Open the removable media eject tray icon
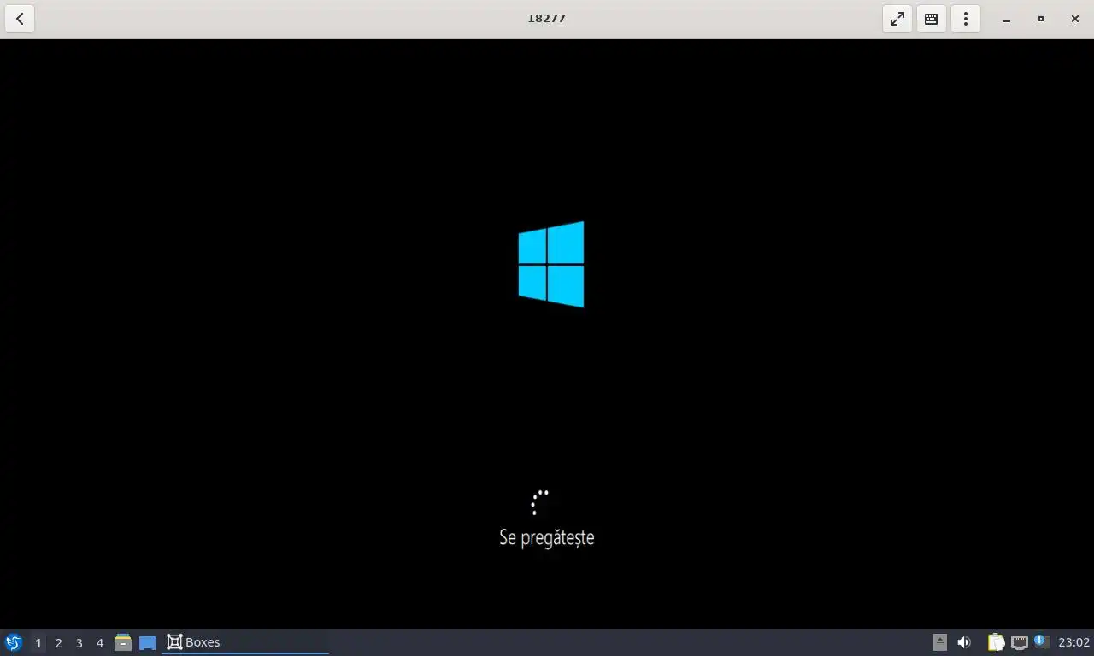 pos(940,642)
